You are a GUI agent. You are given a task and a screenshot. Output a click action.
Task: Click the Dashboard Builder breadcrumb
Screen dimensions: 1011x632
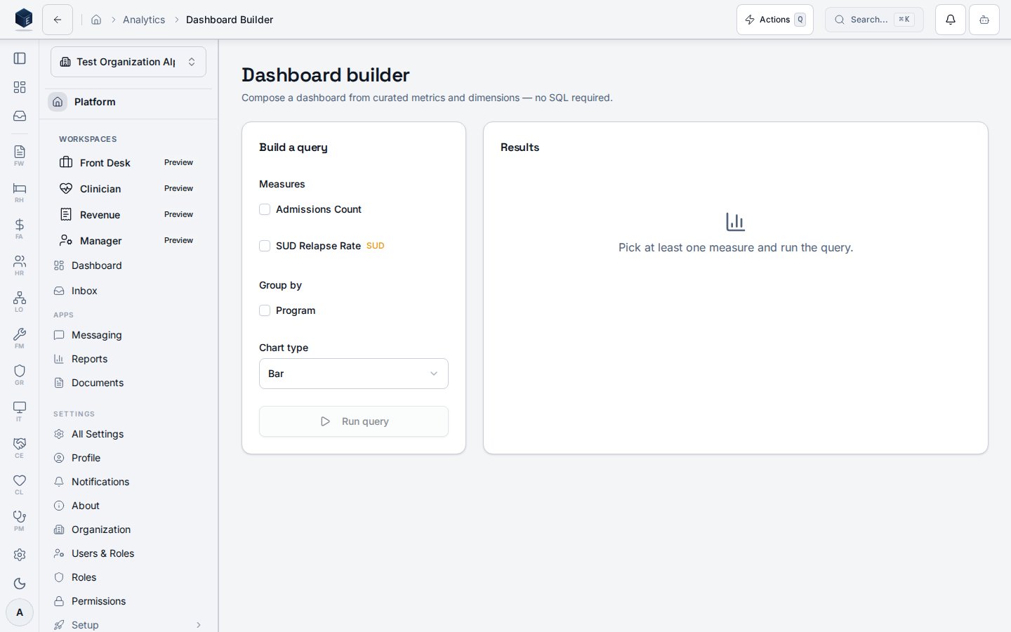coord(230,20)
